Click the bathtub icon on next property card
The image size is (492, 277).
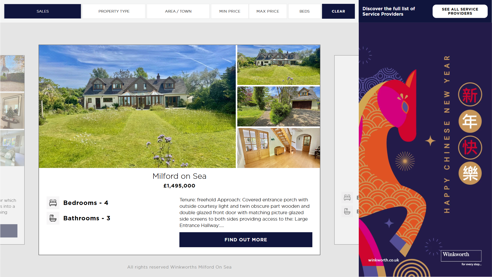click(x=347, y=212)
